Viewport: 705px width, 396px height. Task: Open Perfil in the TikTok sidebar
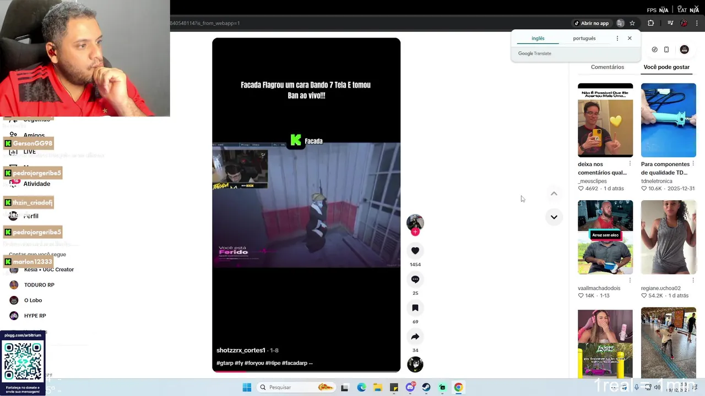[x=30, y=216]
